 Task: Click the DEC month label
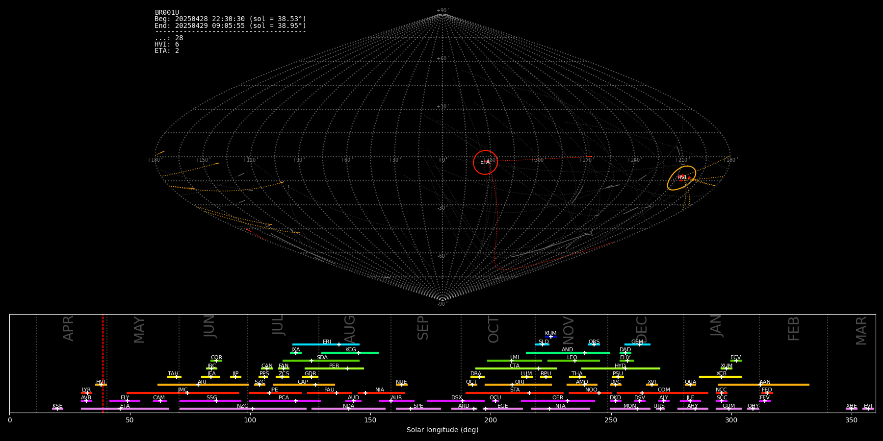pos(642,328)
